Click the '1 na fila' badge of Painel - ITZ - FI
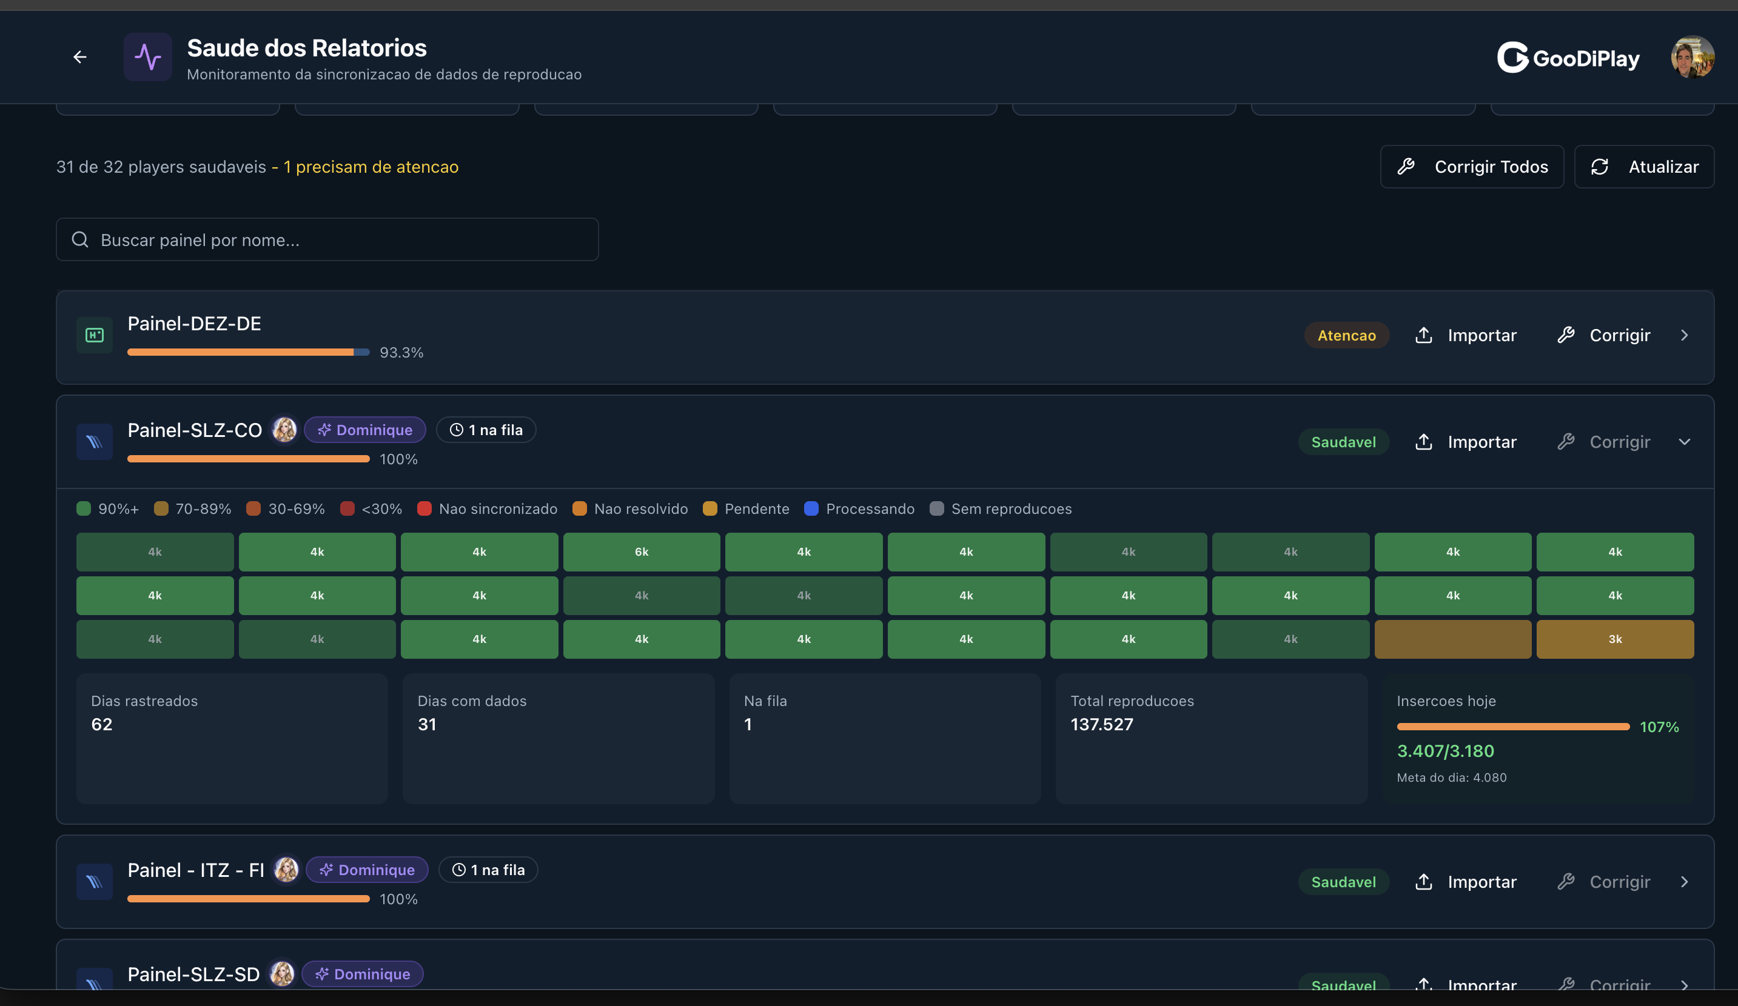 [488, 870]
